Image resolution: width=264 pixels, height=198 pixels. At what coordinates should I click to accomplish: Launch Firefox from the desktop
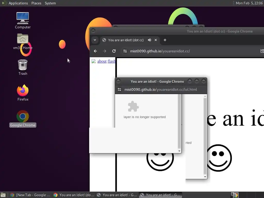point(23,93)
